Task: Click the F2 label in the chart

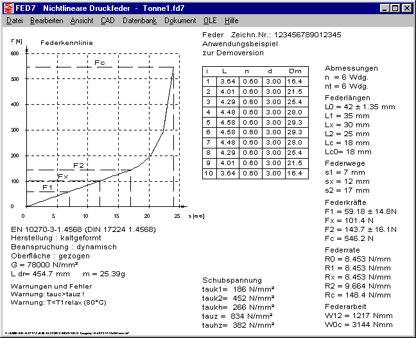Action: pyautogui.click(x=78, y=165)
